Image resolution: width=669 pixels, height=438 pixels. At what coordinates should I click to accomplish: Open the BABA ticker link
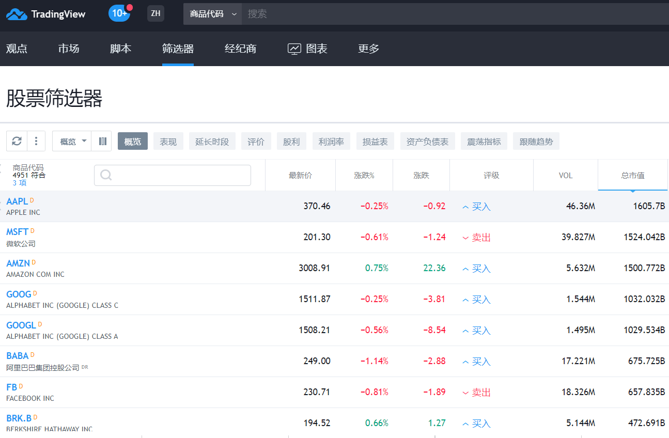coord(17,356)
